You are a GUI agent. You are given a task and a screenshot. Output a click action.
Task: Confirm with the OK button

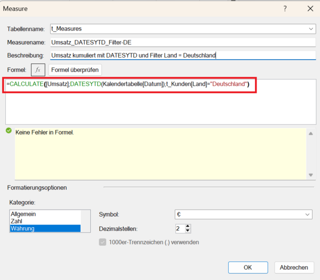pos(247,267)
